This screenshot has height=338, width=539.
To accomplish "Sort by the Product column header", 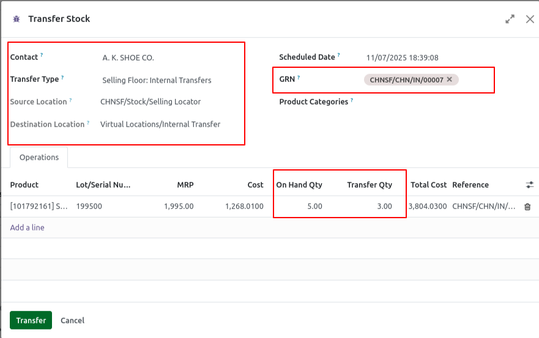I will 24,185.
